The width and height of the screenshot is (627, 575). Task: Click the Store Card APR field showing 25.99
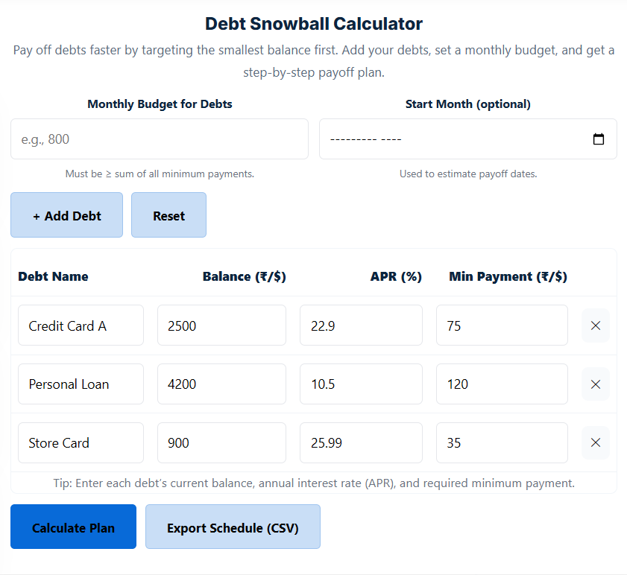click(x=361, y=442)
